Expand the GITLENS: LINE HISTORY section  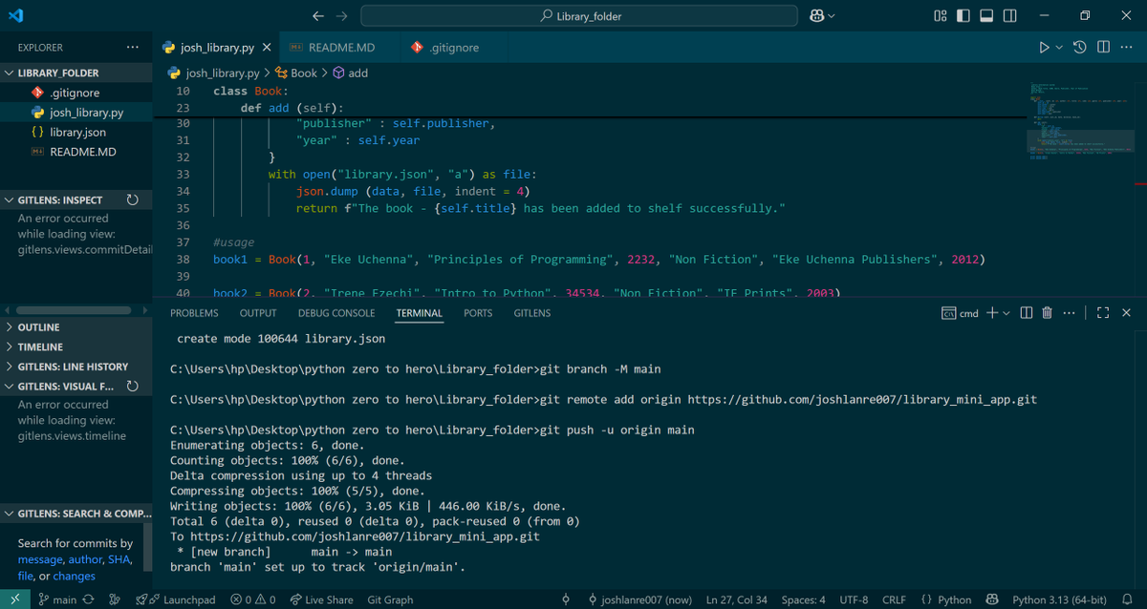[76, 367]
